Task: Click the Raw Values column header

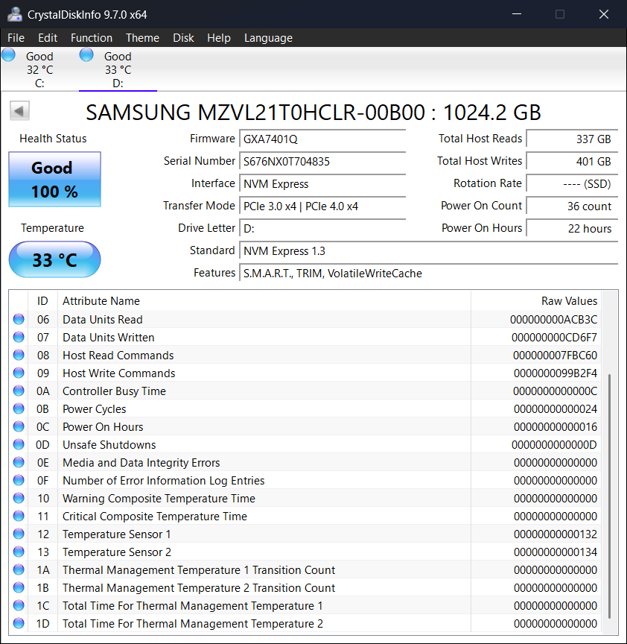Action: pyautogui.click(x=569, y=301)
